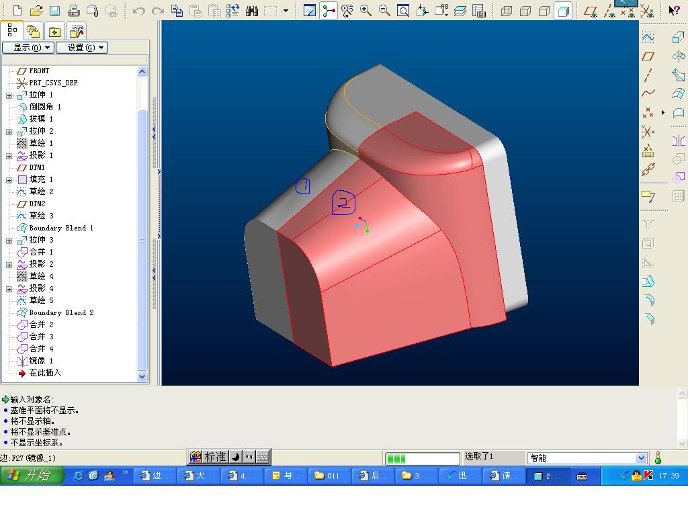688x516 pixels.
Task: Select the Round tool
Action: [648, 300]
